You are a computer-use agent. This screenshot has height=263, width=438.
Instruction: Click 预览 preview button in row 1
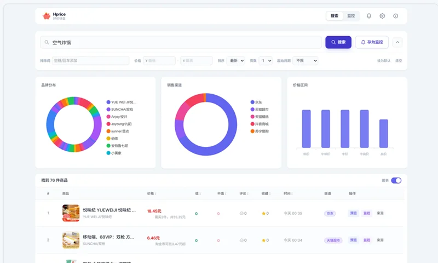click(x=353, y=213)
